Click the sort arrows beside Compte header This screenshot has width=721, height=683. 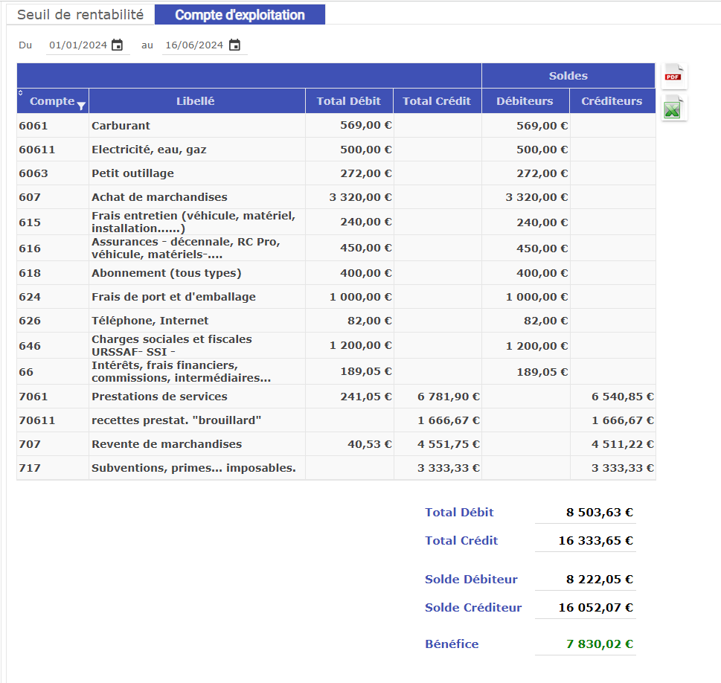20,93
